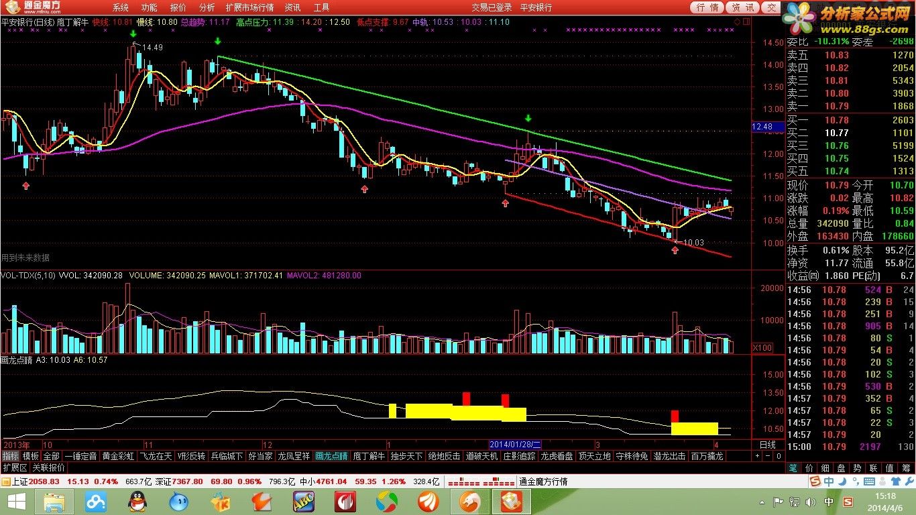The image size is (916, 515).
Task: Show hidden system tray icons
Action: [762, 502]
